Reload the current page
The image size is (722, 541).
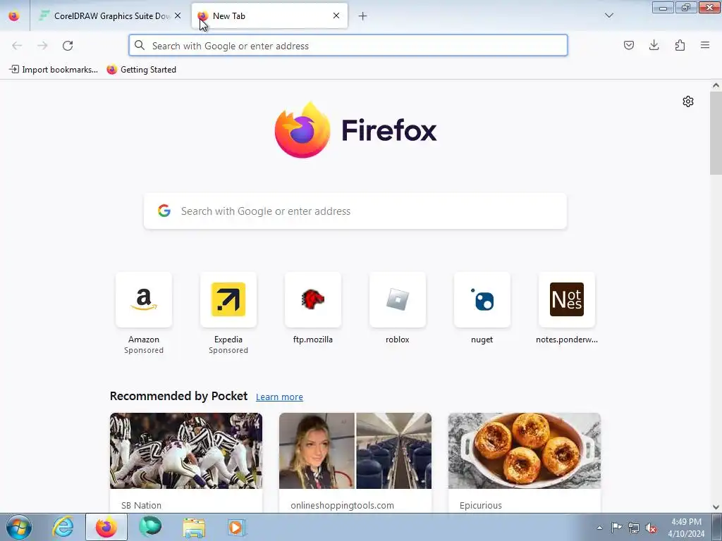[68, 46]
